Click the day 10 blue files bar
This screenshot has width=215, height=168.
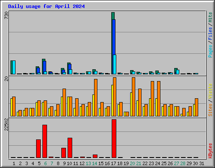70,67
